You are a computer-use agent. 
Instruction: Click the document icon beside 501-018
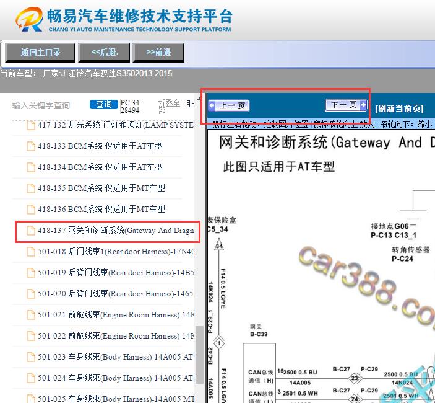click(30, 252)
